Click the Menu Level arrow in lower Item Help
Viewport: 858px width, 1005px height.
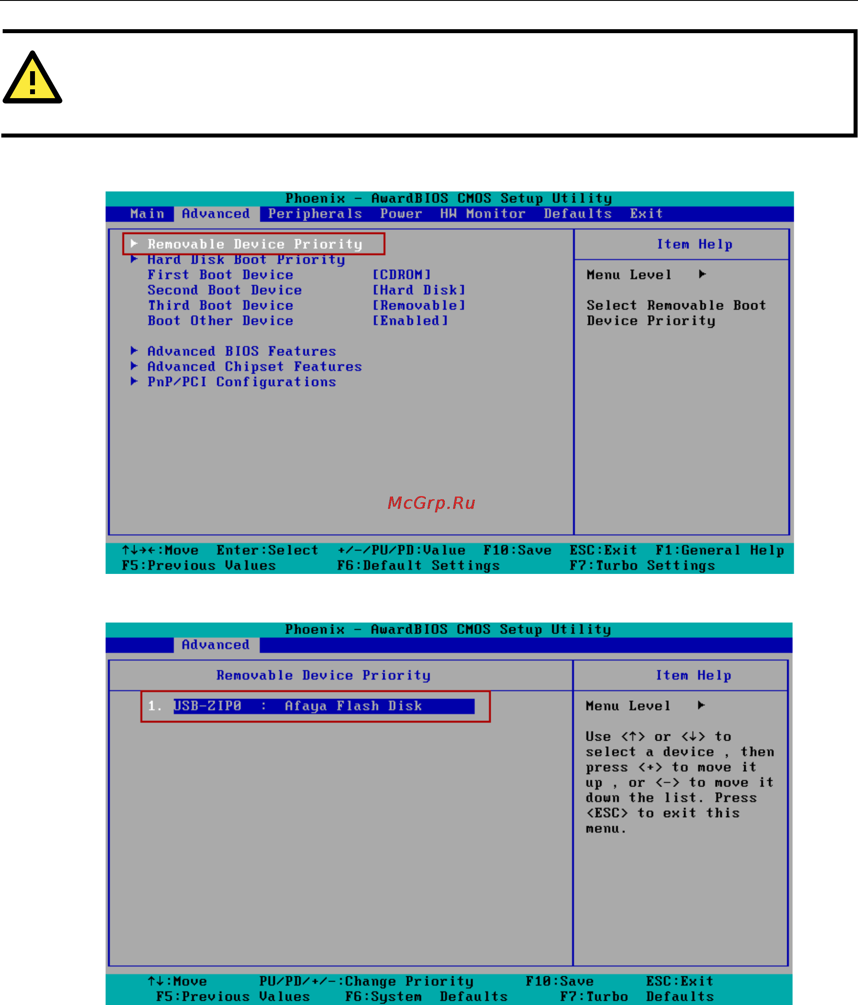(x=701, y=705)
